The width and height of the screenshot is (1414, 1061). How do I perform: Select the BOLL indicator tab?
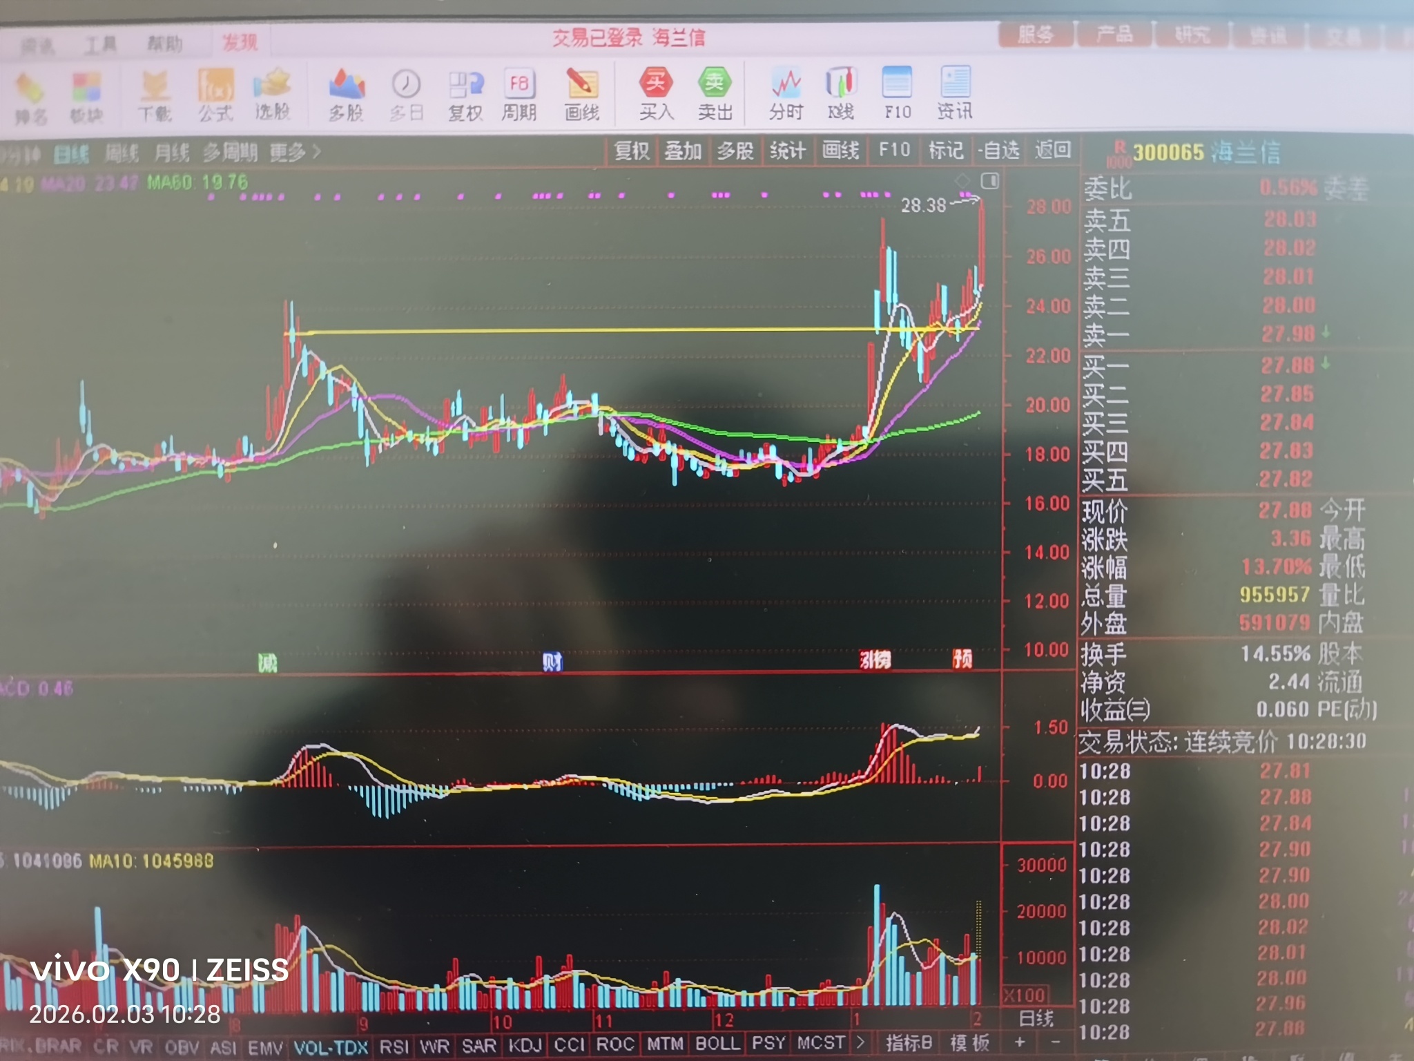pos(717,1042)
